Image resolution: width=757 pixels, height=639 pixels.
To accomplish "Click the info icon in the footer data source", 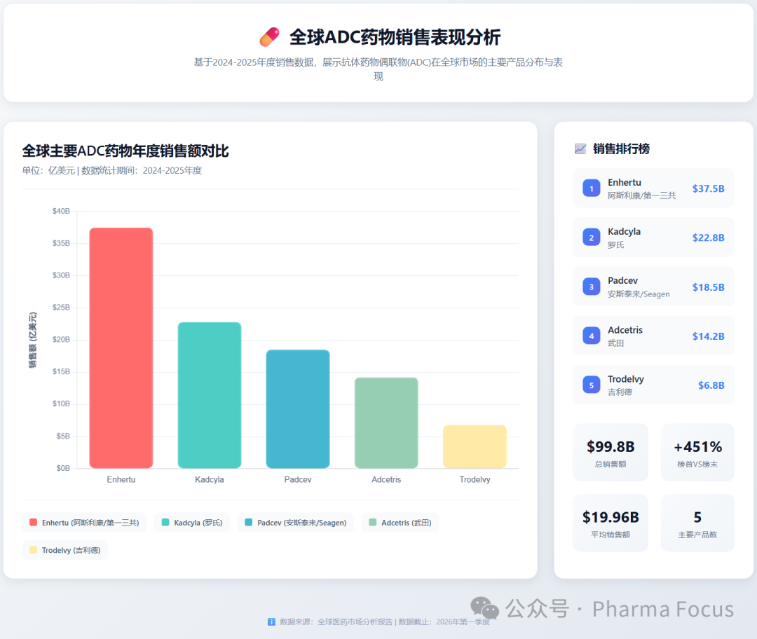I will [x=271, y=621].
